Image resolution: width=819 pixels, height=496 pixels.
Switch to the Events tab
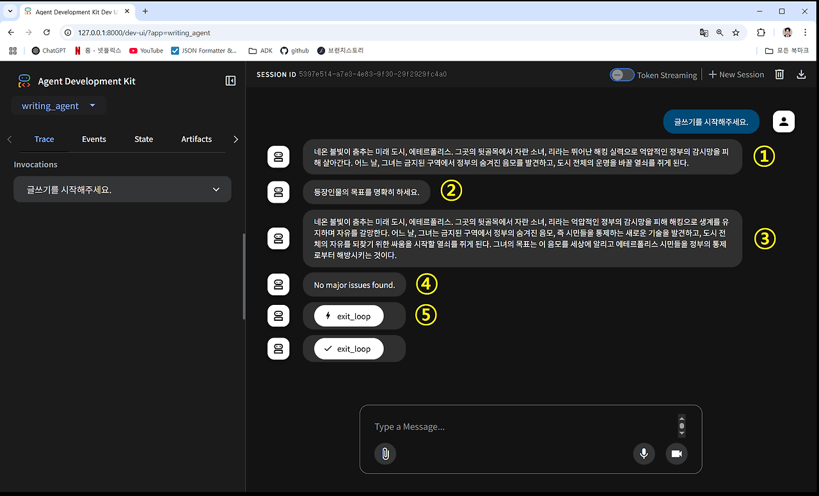(x=94, y=139)
